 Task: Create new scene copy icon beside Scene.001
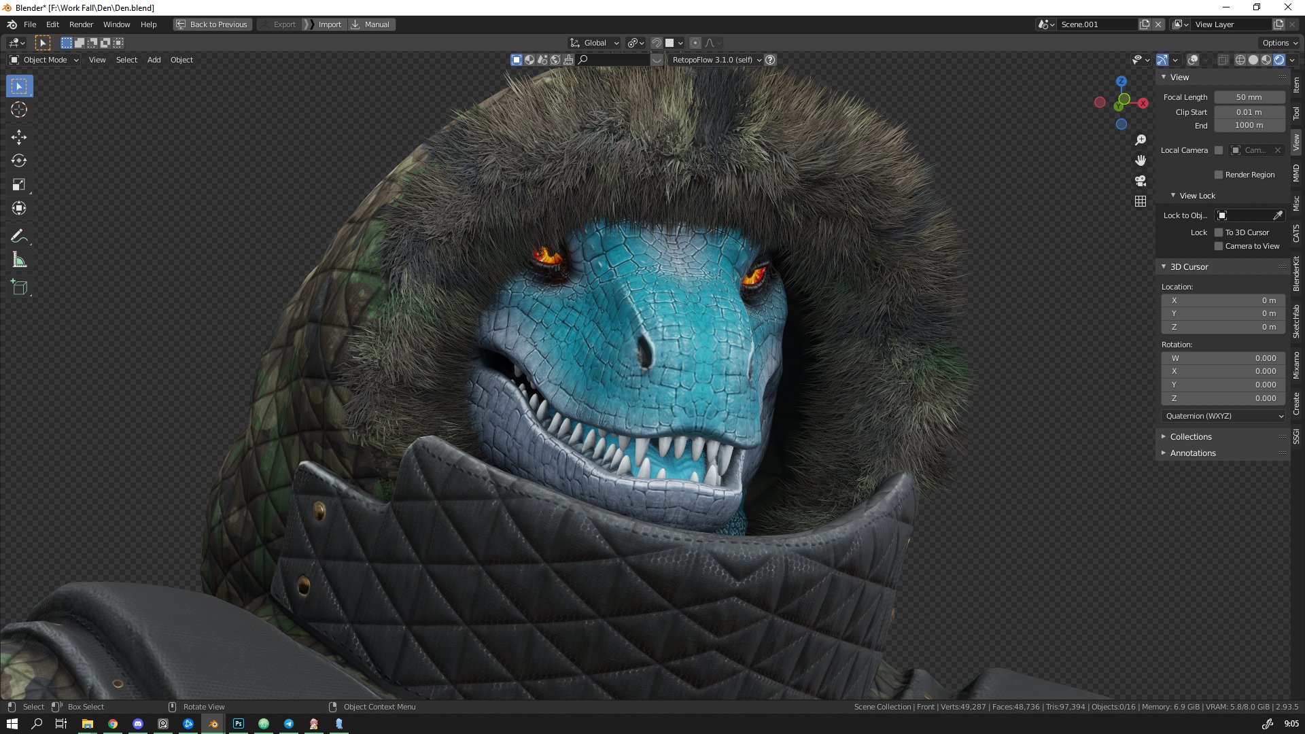point(1145,24)
